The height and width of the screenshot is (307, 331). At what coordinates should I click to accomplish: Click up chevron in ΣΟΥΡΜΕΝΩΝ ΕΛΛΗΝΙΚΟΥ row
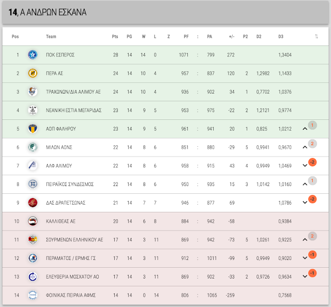pos(305,239)
